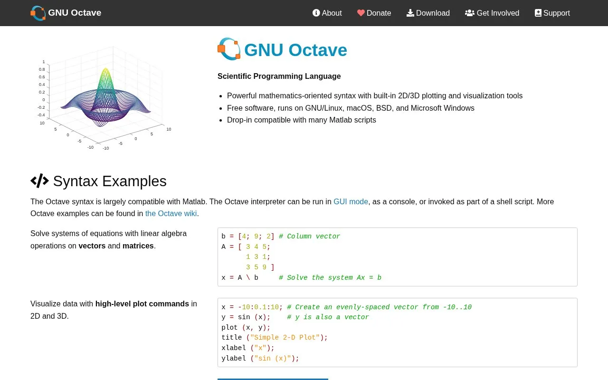The image size is (608, 380).
Task: Open the Support page
Action: 552,13
